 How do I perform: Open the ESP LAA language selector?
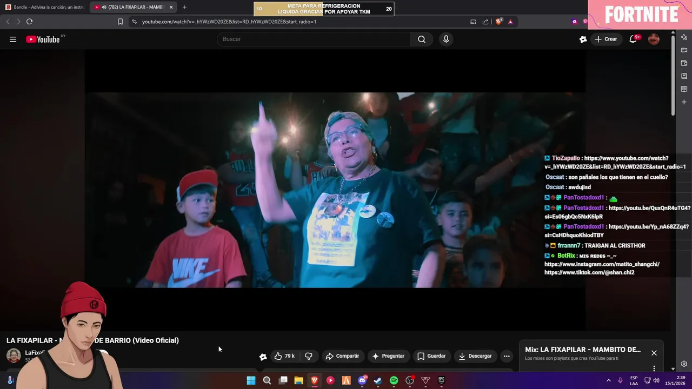634,380
